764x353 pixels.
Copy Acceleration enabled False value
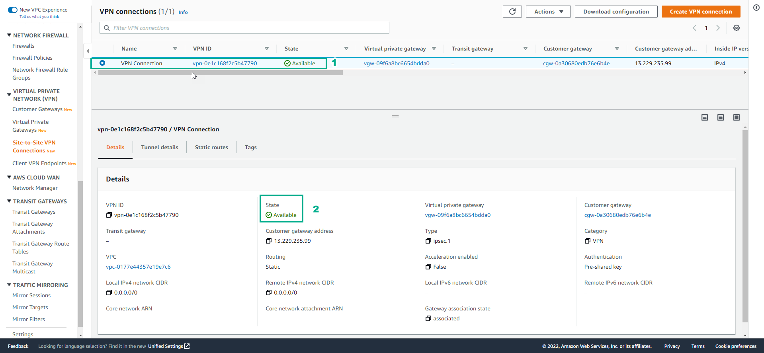(428, 267)
